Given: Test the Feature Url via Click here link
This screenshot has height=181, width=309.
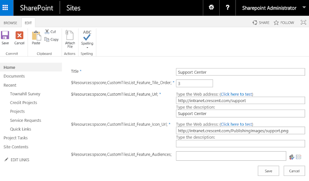Looking at the screenshot, I should pos(236,94).
